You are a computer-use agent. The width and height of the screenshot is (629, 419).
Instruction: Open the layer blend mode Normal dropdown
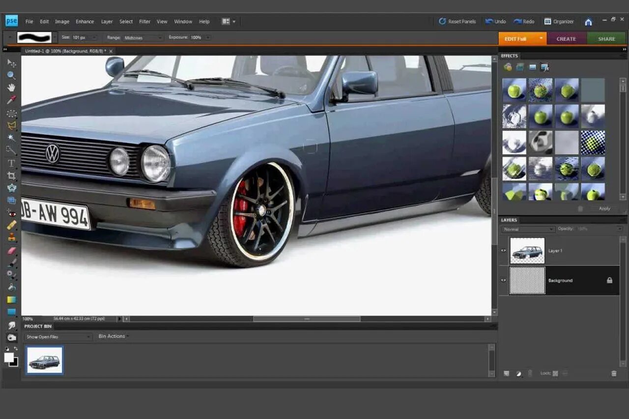coord(528,229)
